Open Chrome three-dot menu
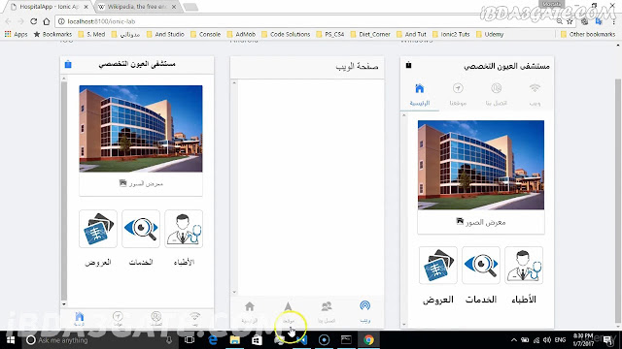Image resolution: width=622 pixels, height=349 pixels. [x=613, y=21]
